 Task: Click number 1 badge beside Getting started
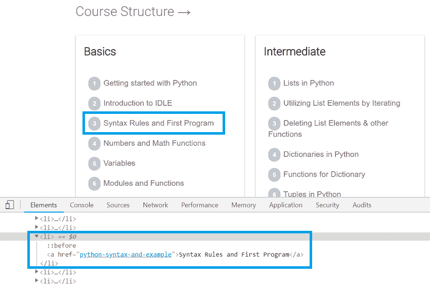(94, 84)
